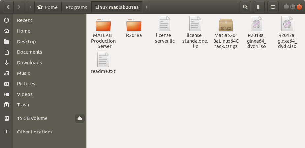Select the R2018a folder icon
This screenshot has height=148, width=305.
click(134, 25)
